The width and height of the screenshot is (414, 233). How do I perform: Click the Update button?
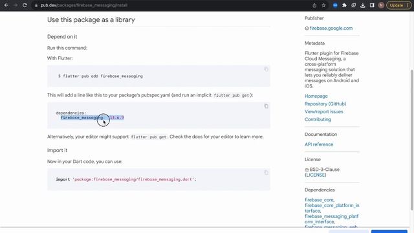[397, 5]
